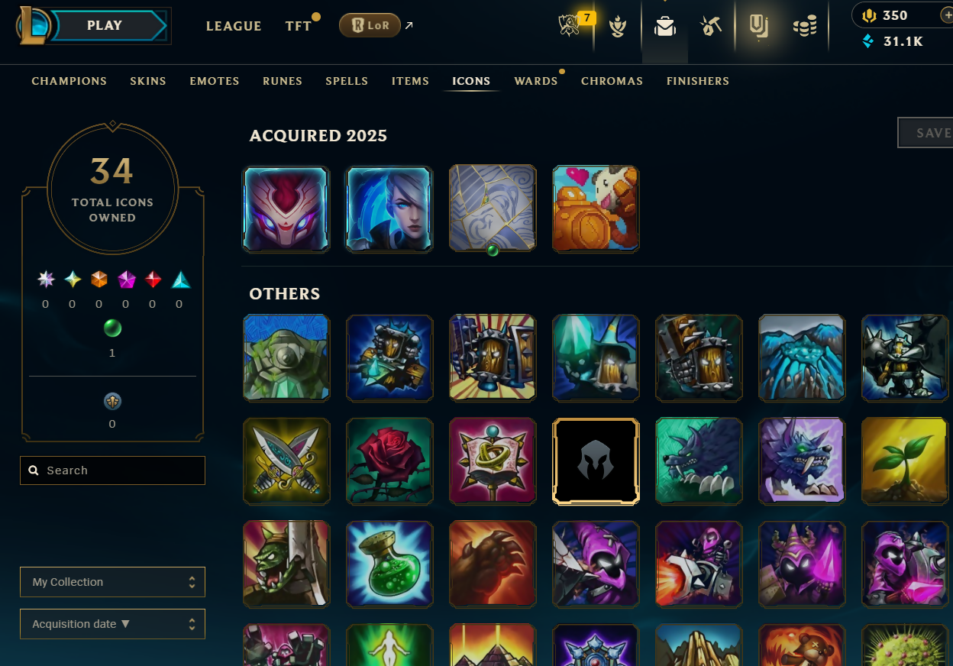Open the glowing missions banner icon

758,27
